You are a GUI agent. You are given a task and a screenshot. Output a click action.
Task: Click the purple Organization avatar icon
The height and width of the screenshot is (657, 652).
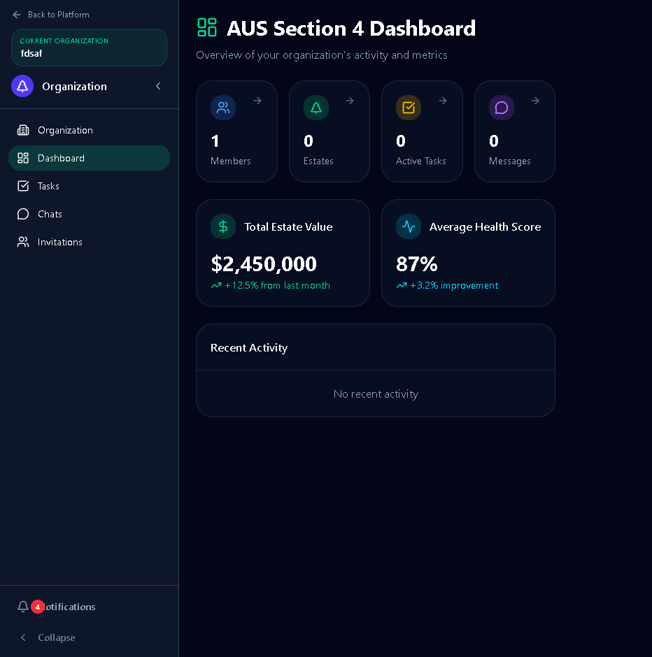click(22, 86)
